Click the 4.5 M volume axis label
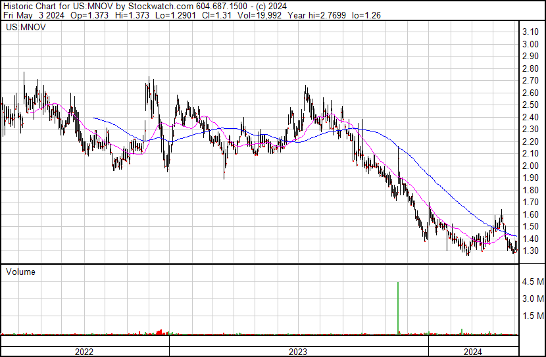This screenshot has width=546, height=357. 533,281
